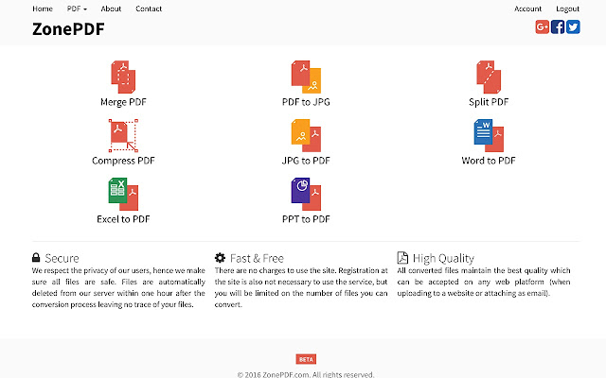The width and height of the screenshot is (606, 378).
Task: Click the ZonePDF logo title
Action: coord(68,29)
